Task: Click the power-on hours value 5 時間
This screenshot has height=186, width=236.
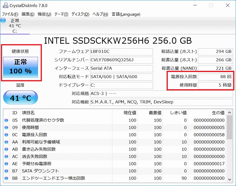Action: pos(215,85)
